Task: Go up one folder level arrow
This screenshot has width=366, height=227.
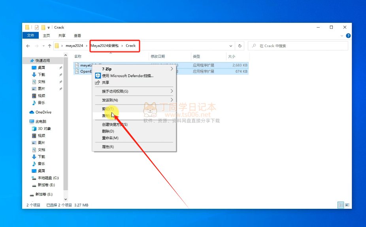Action: (x=49, y=46)
